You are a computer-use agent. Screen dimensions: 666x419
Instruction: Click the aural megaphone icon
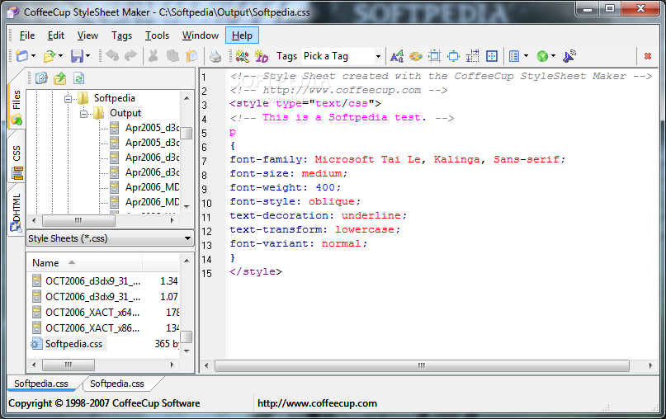(x=569, y=56)
